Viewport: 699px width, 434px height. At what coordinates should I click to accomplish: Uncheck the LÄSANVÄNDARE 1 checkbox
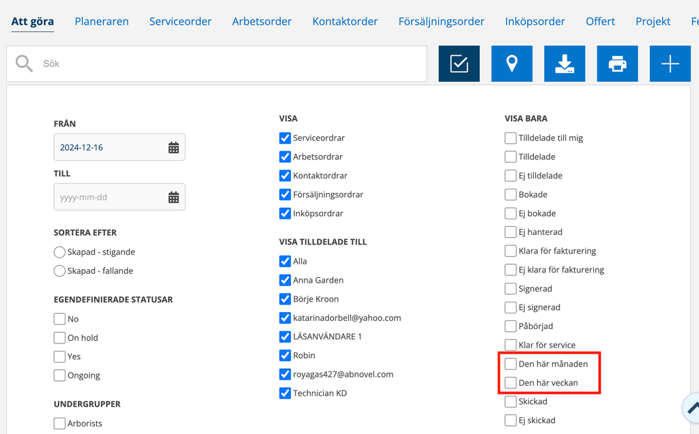coord(285,337)
